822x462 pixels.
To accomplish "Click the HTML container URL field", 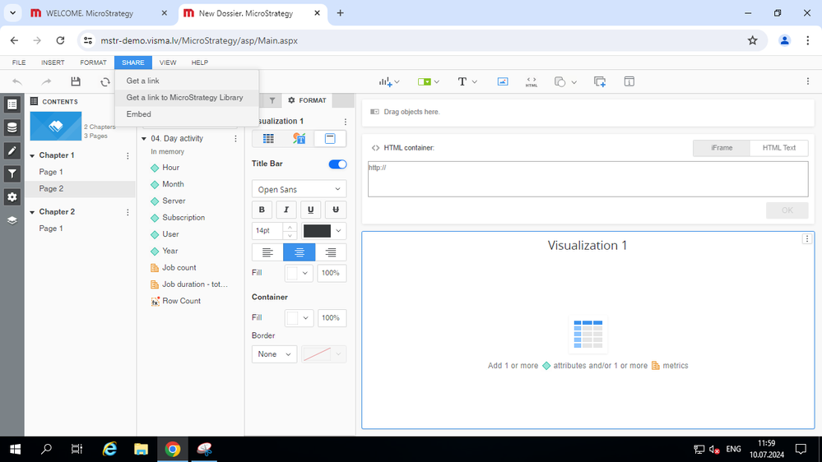I will (587, 179).
